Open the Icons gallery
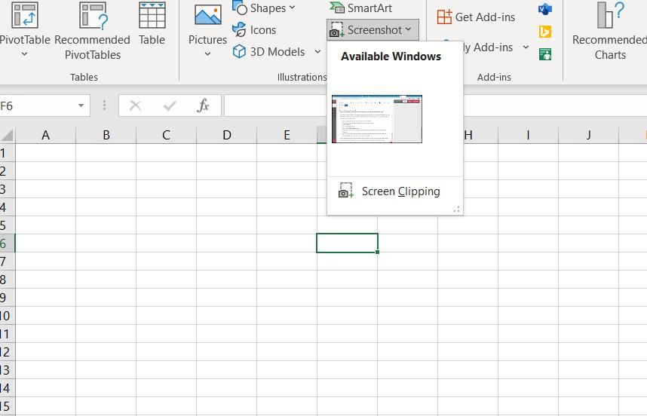Image resolution: width=647 pixels, height=416 pixels. [x=255, y=30]
